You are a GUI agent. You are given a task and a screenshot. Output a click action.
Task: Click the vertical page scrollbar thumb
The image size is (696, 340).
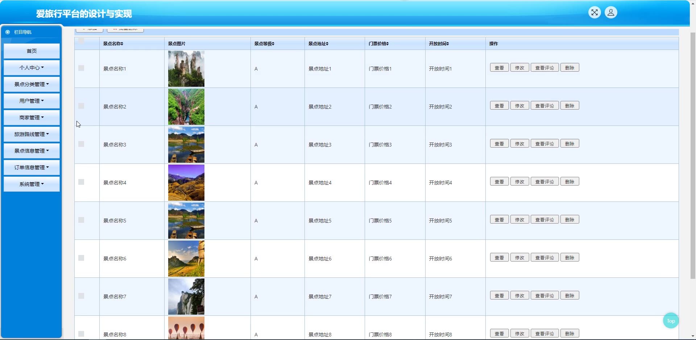coord(693,156)
